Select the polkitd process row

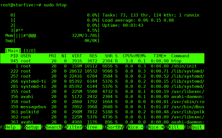tap(102, 112)
